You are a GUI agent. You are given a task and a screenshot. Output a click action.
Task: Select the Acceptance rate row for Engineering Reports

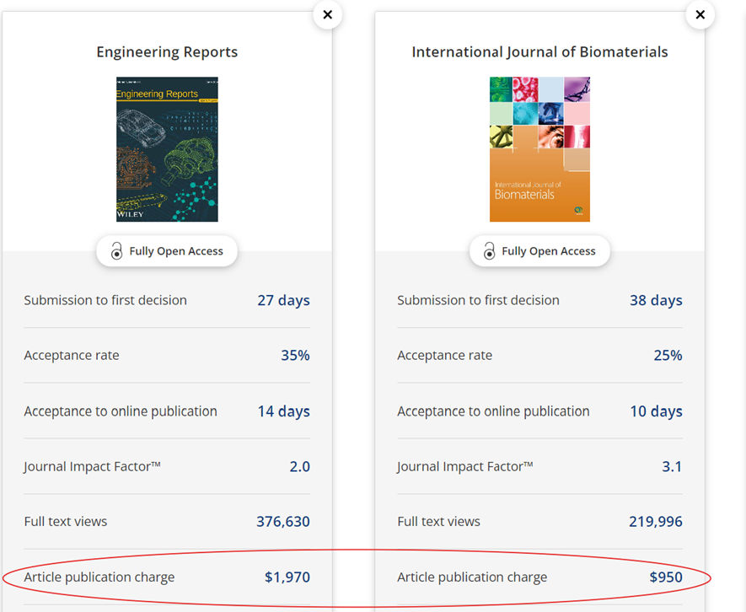coord(166,355)
